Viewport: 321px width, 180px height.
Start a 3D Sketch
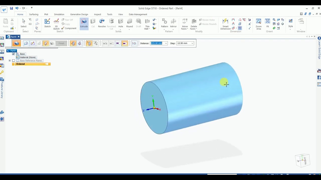(x=56, y=24)
